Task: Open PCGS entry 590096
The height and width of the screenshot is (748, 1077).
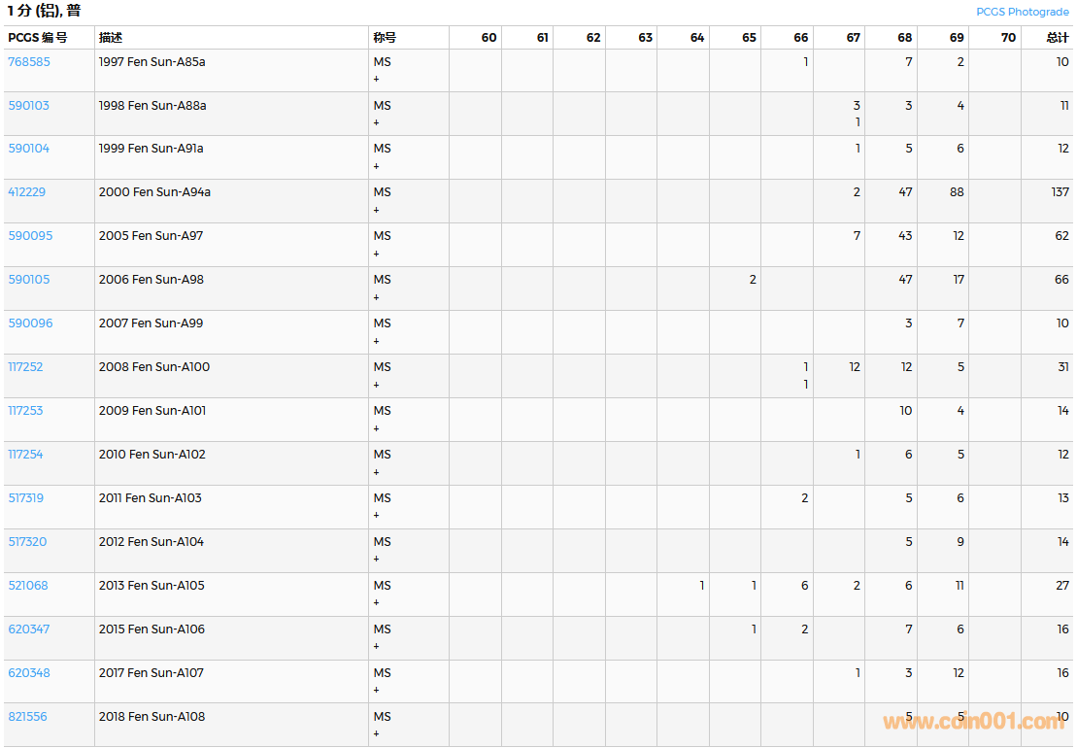Action: click(x=30, y=323)
